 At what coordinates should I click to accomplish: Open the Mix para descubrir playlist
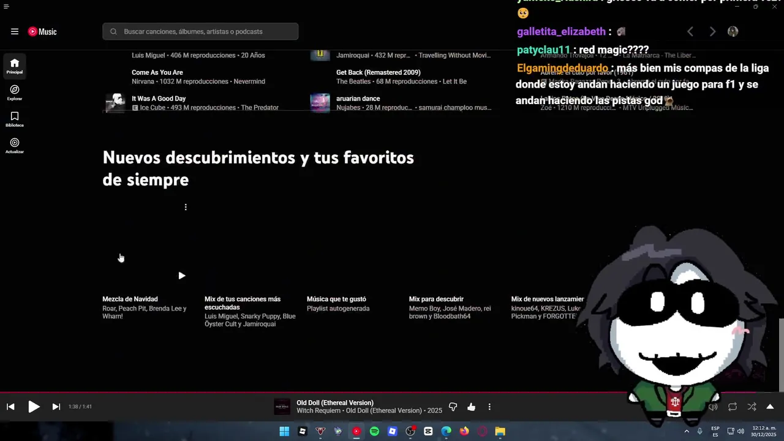(436, 299)
